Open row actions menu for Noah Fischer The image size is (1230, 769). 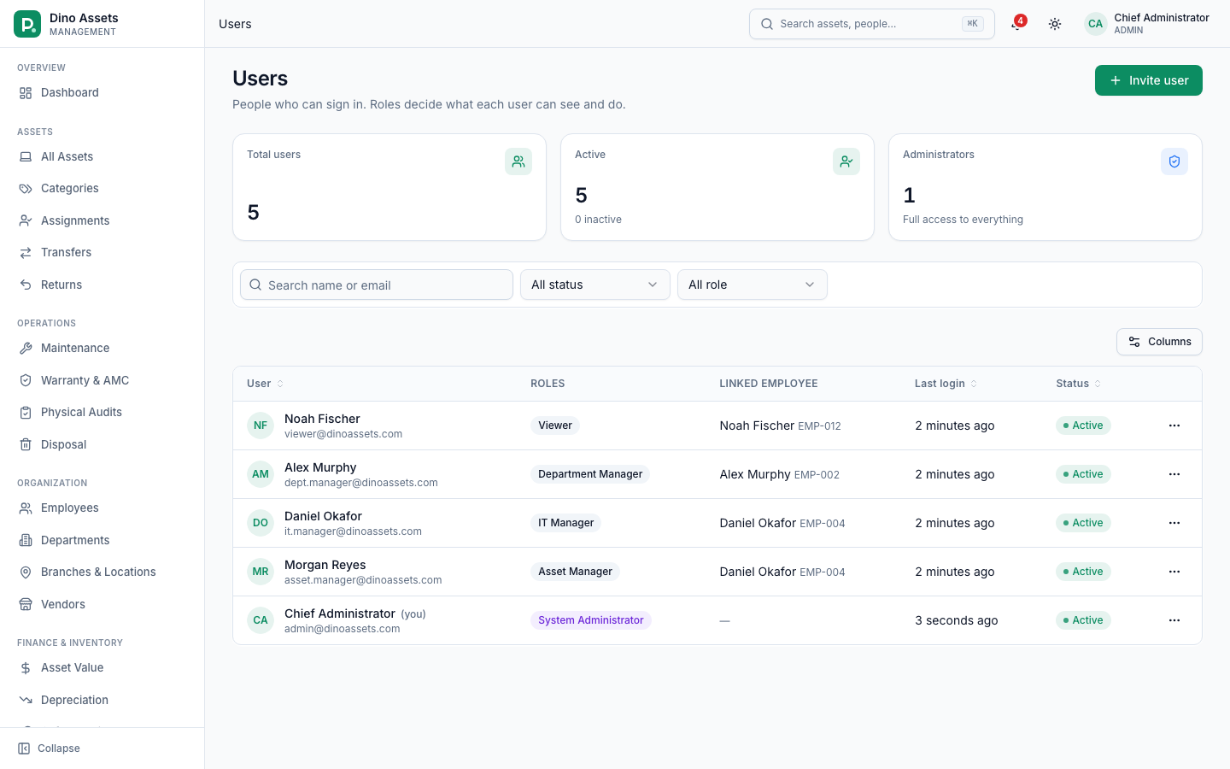(x=1174, y=426)
